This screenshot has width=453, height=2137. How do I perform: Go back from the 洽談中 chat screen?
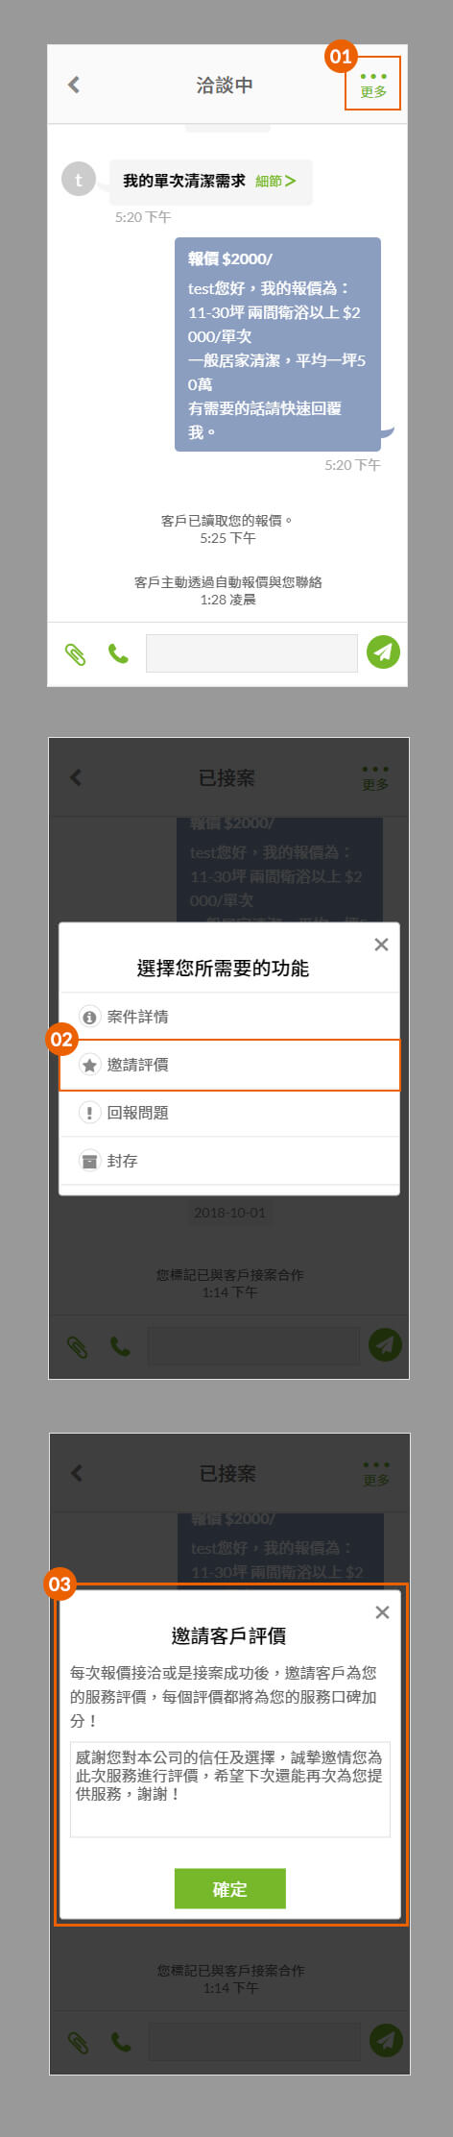(75, 85)
